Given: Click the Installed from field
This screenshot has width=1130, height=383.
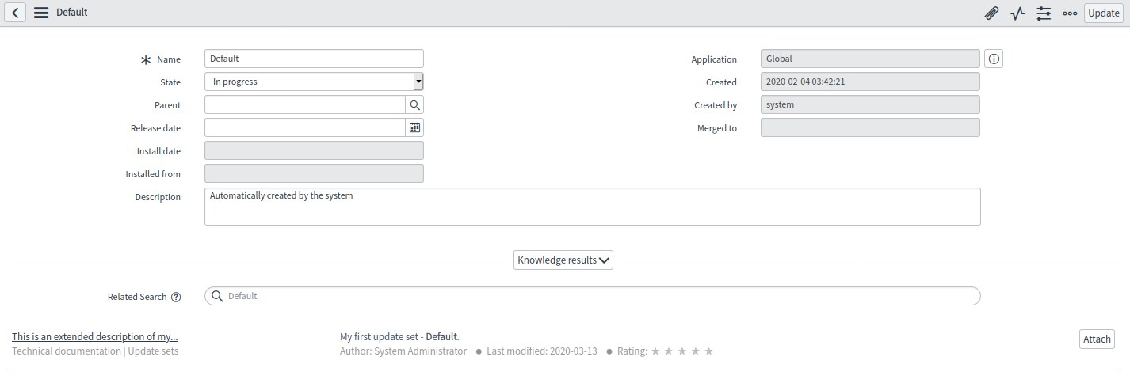Looking at the screenshot, I should tap(314, 173).
